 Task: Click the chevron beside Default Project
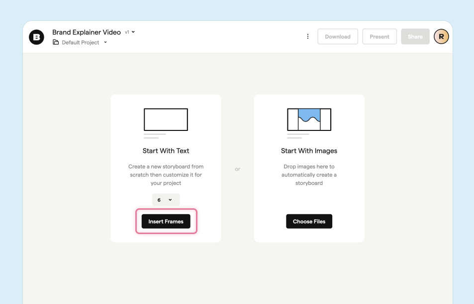[x=104, y=42]
